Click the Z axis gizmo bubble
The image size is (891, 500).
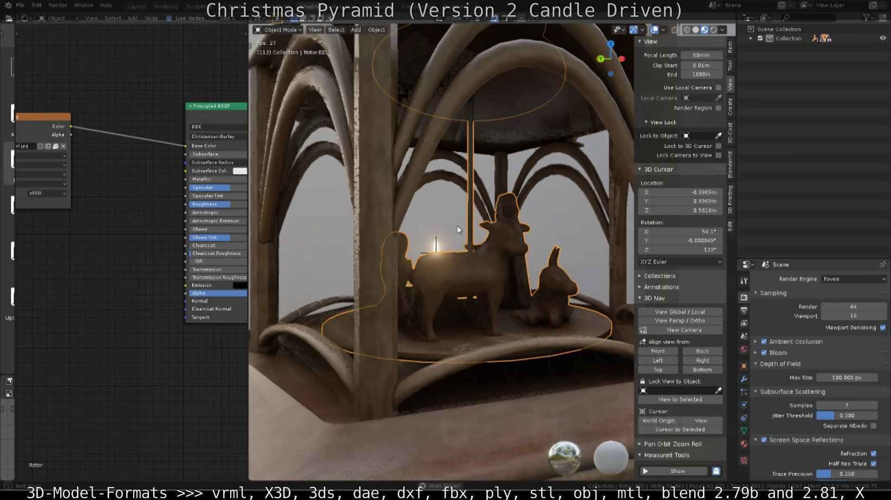click(x=611, y=44)
